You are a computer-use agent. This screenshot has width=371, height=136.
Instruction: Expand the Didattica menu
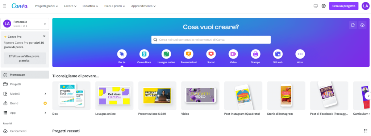click(x=90, y=6)
